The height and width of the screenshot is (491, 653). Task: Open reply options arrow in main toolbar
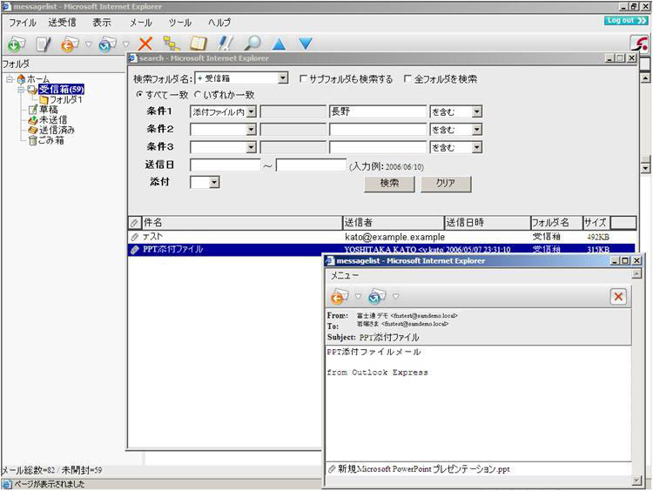tap(88, 44)
